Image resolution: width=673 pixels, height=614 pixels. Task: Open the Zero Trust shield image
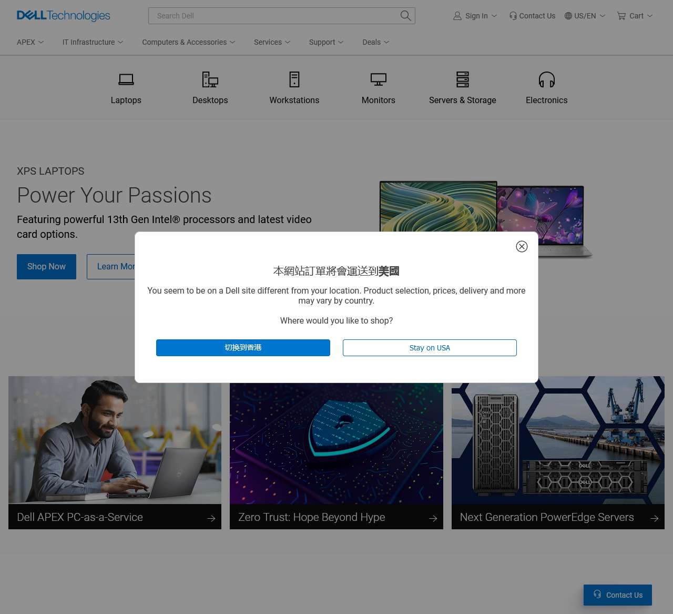pos(336,444)
